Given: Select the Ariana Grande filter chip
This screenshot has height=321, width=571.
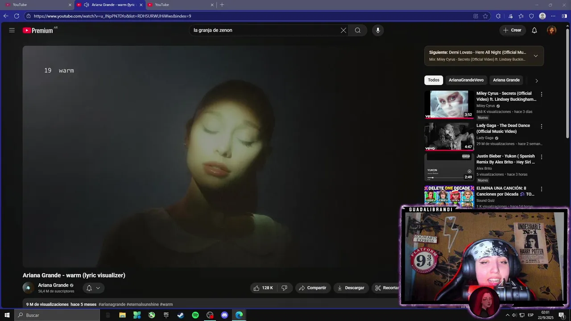Looking at the screenshot, I should pos(506,80).
